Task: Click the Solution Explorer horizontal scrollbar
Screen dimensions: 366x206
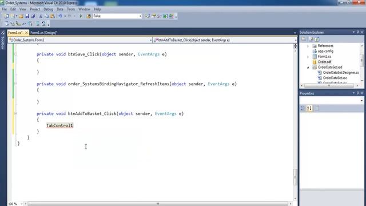Action: click(329, 86)
